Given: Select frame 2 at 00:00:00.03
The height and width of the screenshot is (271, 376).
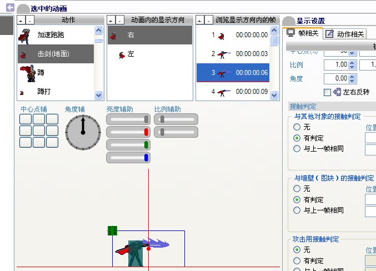Looking at the screenshot, I should 233,54.
